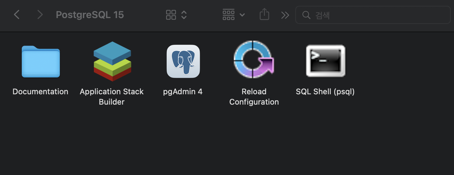Click the Documentation label text

40,92
